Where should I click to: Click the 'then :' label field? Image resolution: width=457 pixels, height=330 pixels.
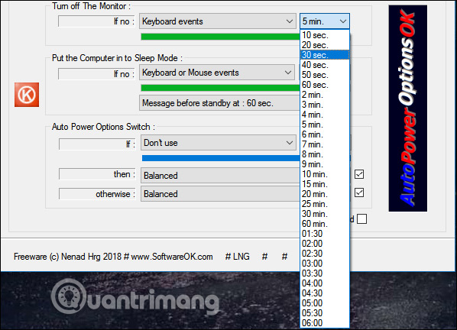point(97,174)
